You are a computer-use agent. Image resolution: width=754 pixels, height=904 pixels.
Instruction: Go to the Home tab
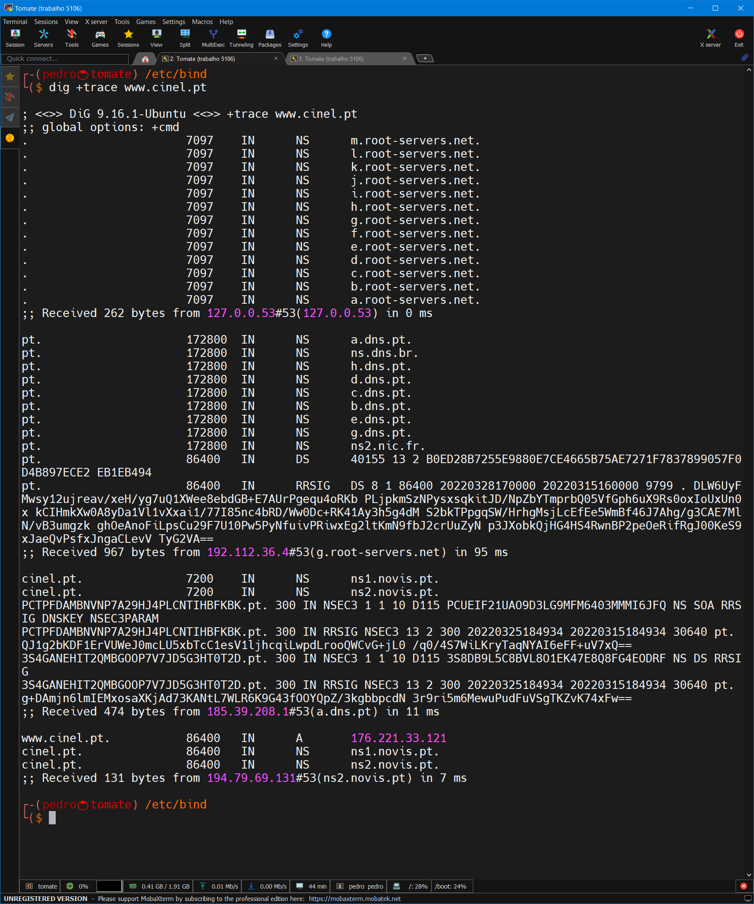click(145, 59)
